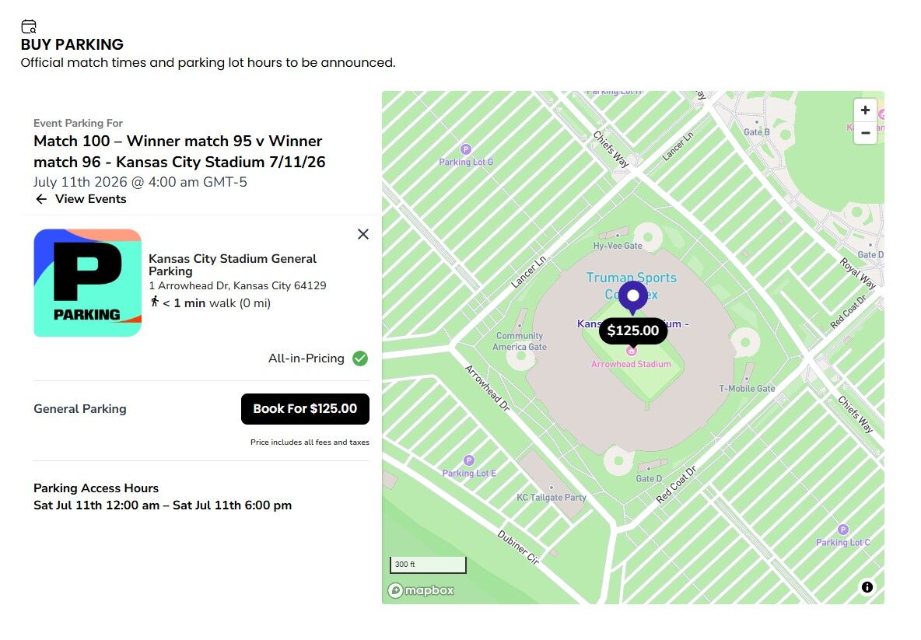Zoom out using the map minus control
This screenshot has width=921, height=640.
point(865,134)
